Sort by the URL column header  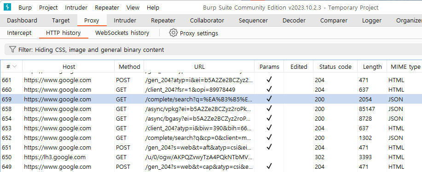coord(199,67)
